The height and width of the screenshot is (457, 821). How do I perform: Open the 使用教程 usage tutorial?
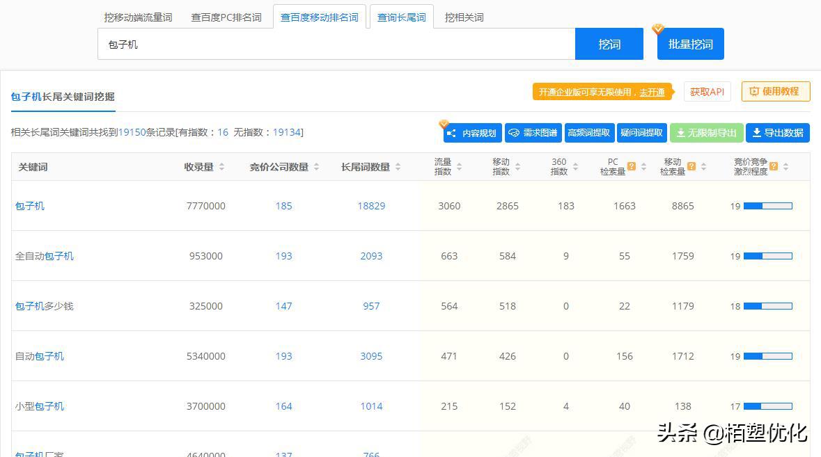pyautogui.click(x=775, y=91)
